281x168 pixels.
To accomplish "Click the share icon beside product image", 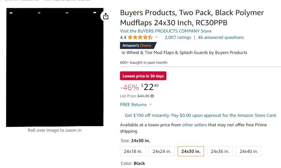I will pyautogui.click(x=106, y=16).
